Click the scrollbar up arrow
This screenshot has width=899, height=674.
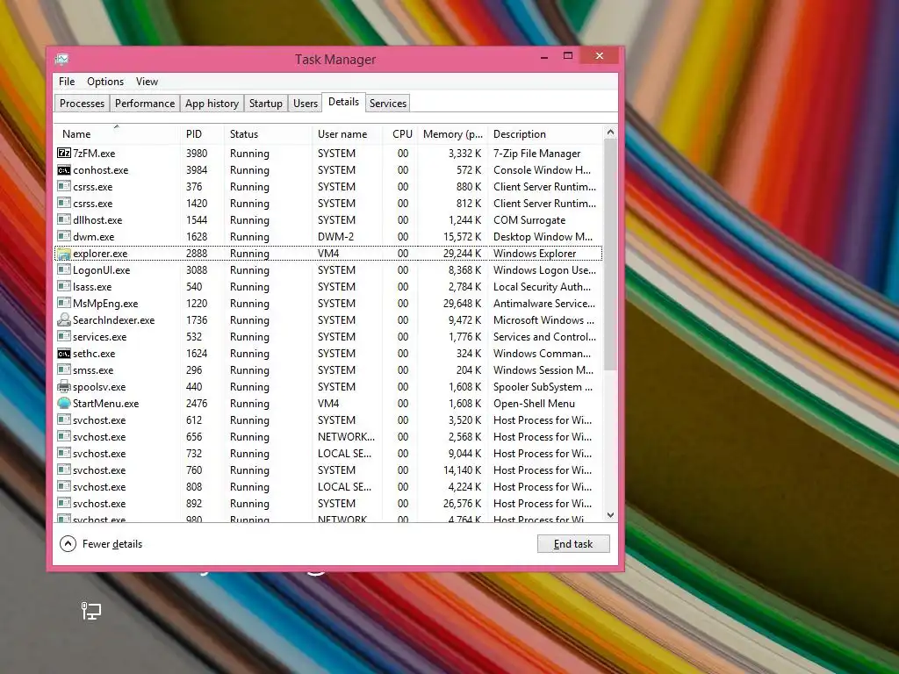[611, 133]
